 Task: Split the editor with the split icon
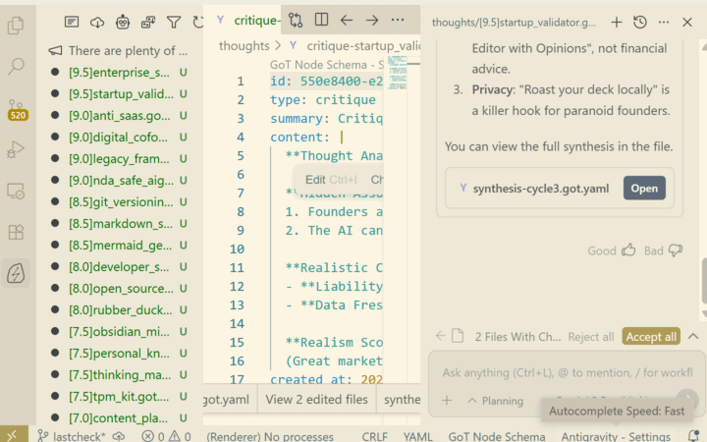321,20
